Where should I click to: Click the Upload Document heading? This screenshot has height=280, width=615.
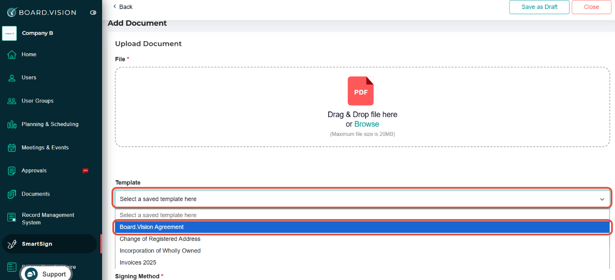(148, 44)
